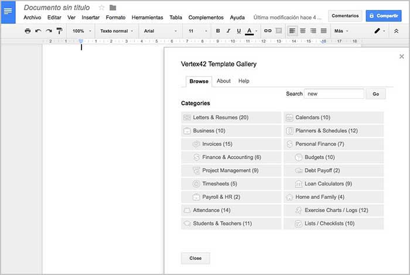The height and width of the screenshot is (275, 410).
Task: Star the document with star icon
Action: pyautogui.click(x=101, y=8)
